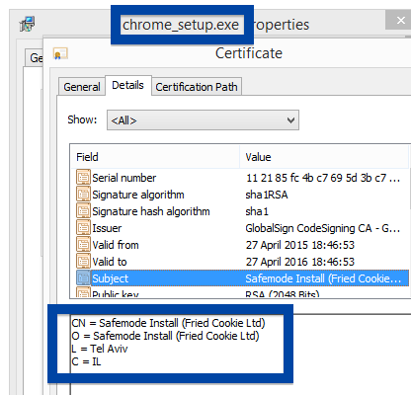The width and height of the screenshot is (411, 395).
Task: Open the Certification Path tab
Action: (x=197, y=87)
